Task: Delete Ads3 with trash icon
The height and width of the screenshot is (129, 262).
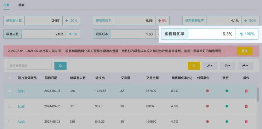Action: click(x=246, y=122)
